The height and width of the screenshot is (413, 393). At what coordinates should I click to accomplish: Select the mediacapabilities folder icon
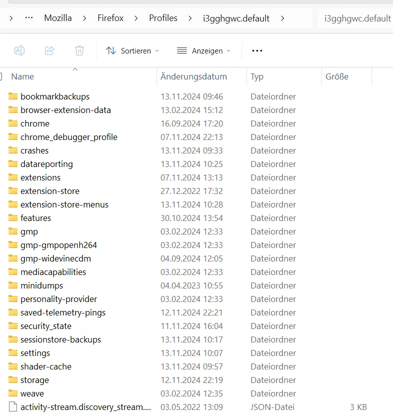(x=13, y=271)
